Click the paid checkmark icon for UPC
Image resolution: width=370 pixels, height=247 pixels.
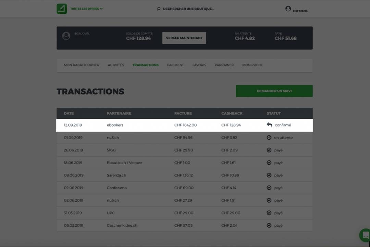coord(269,213)
